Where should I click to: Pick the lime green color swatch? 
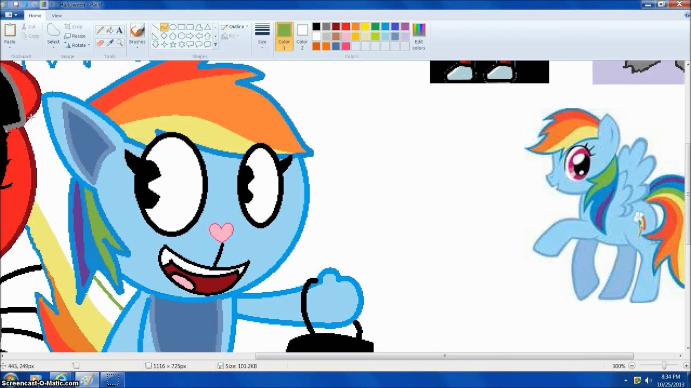pos(375,37)
